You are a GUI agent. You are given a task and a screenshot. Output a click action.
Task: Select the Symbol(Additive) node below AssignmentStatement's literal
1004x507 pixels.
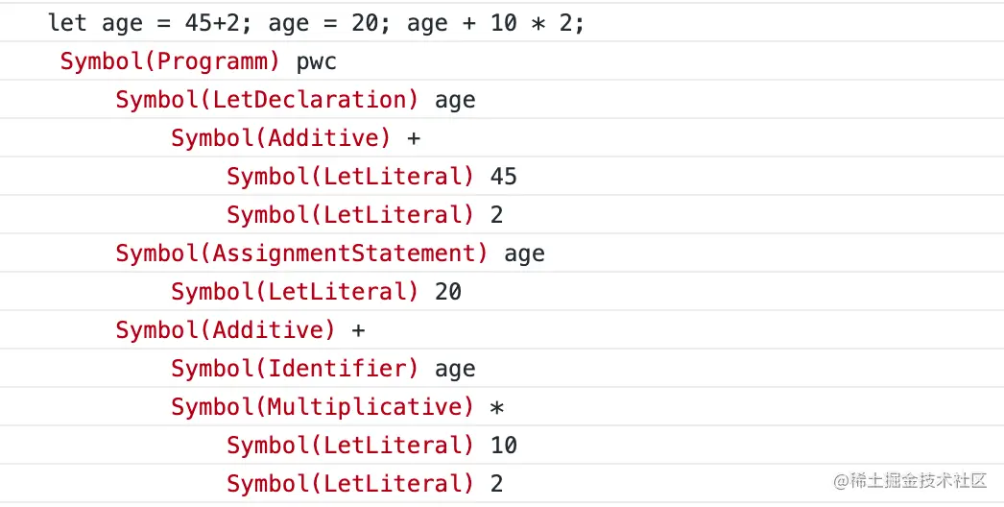[226, 330]
